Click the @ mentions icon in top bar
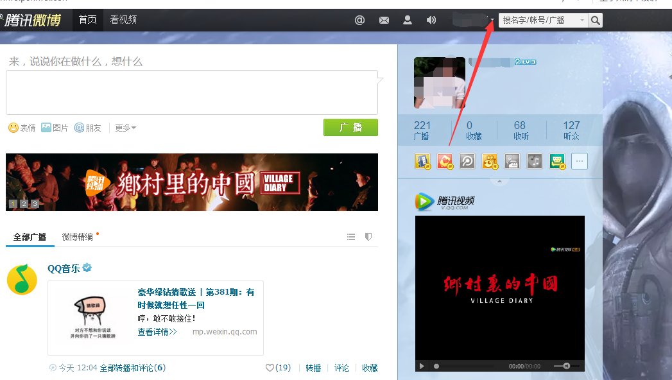The image size is (672, 380). click(x=359, y=20)
